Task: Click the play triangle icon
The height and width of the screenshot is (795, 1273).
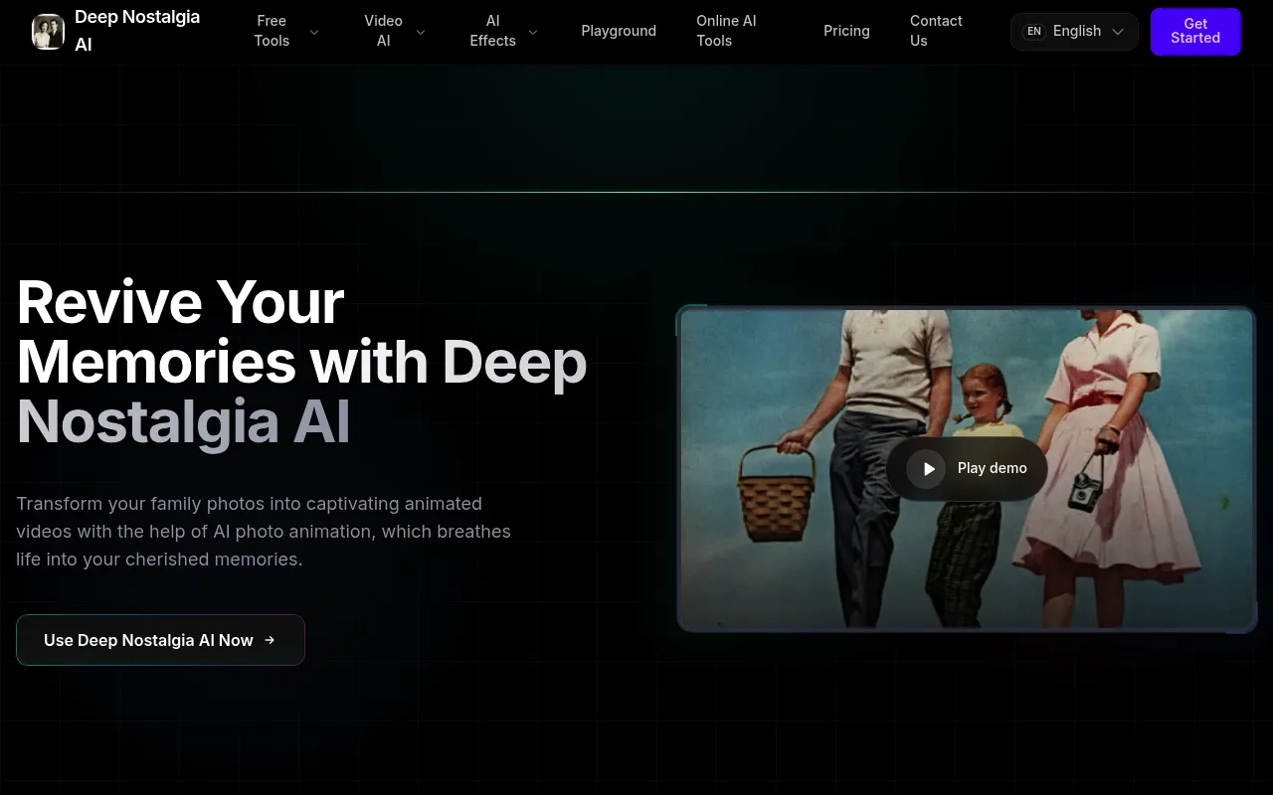Action: [x=927, y=468]
